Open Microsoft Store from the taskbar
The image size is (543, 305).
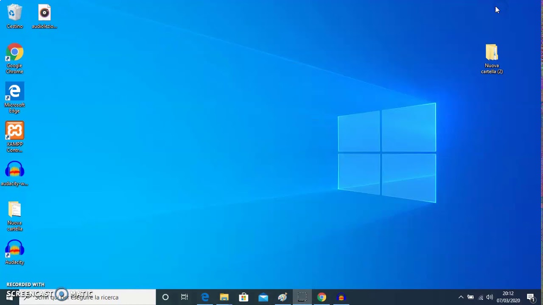pyautogui.click(x=244, y=297)
